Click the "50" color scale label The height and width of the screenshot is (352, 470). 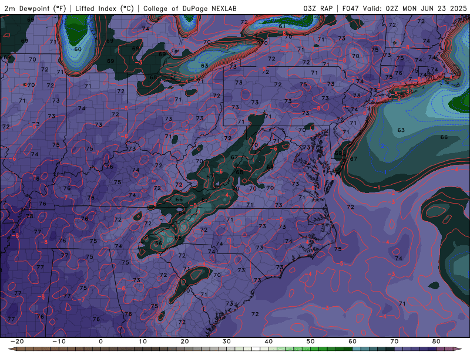click(x=311, y=341)
